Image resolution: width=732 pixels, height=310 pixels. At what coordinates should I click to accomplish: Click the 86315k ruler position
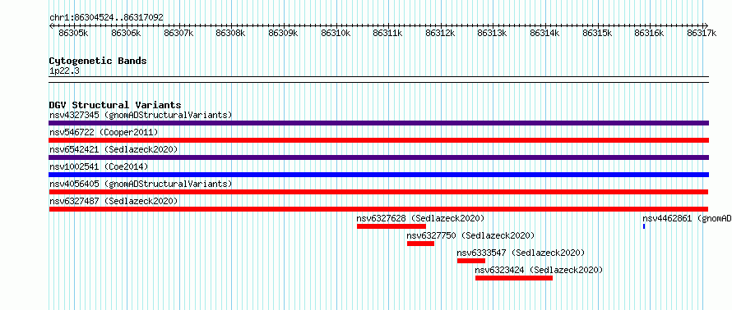tap(598, 33)
